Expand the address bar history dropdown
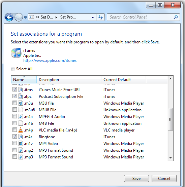Screen dimensions: 185x187 coord(93,17)
